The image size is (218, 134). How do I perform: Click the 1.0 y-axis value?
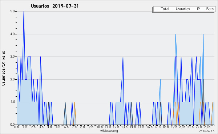[12, 102]
